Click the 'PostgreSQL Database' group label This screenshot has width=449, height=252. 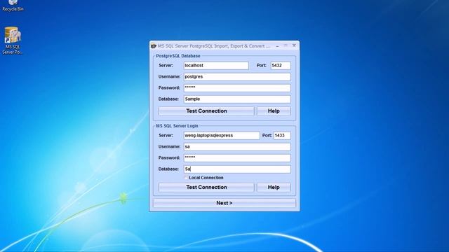click(178, 56)
